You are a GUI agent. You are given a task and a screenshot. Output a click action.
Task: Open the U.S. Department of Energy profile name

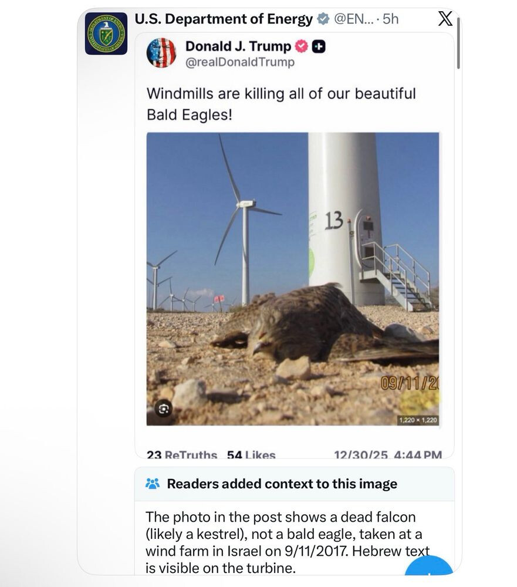tap(224, 19)
